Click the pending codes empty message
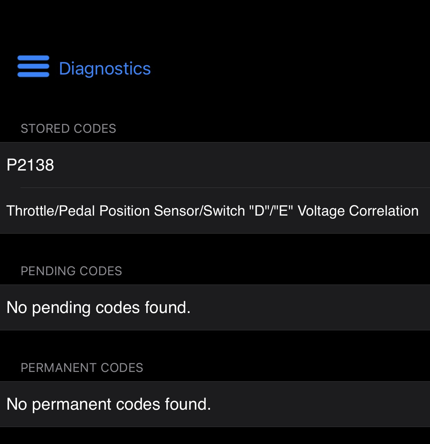This screenshot has height=444, width=430. pos(99,307)
